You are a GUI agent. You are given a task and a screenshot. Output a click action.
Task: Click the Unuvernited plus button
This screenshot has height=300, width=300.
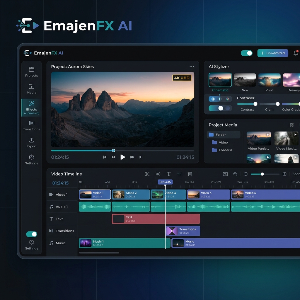click(273, 53)
